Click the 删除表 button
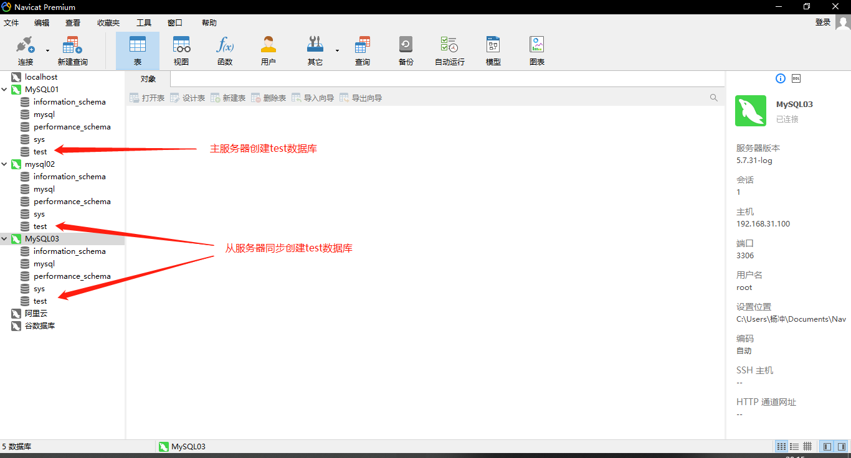 (x=269, y=98)
